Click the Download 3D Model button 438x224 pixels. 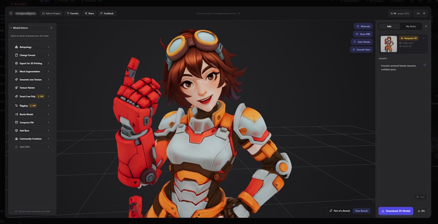pos(396,211)
